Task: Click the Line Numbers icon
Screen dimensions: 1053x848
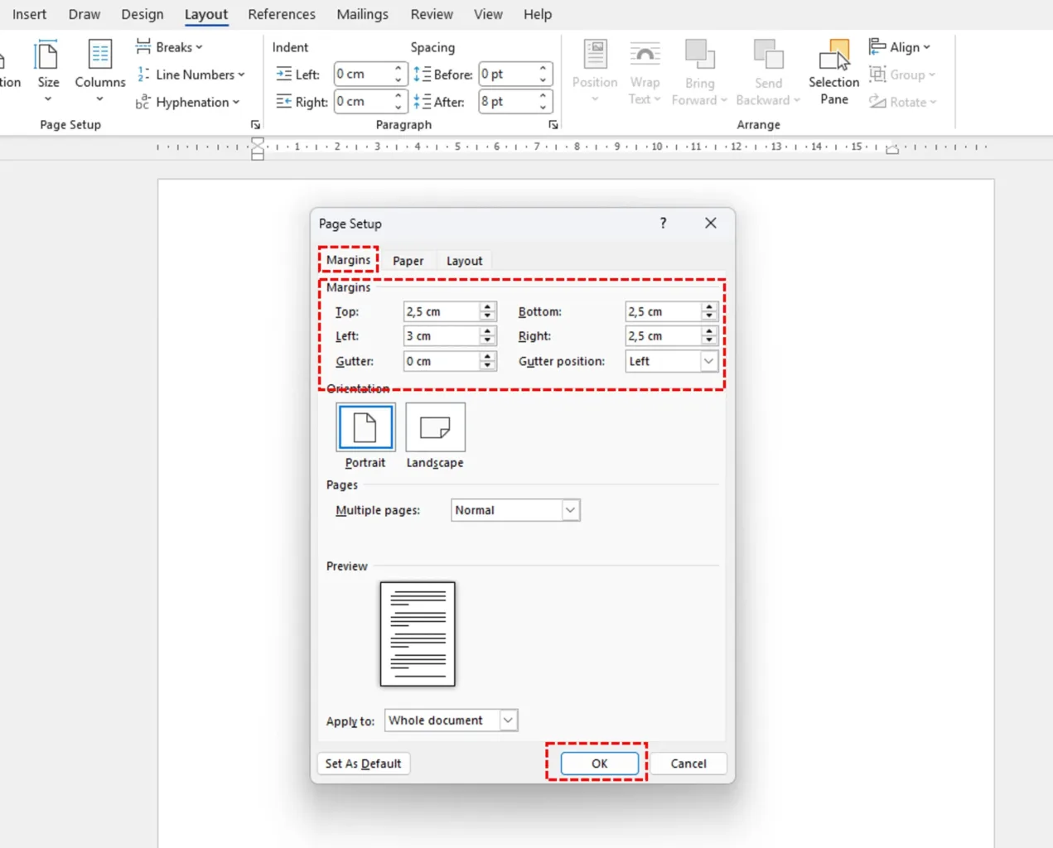Action: 143,75
